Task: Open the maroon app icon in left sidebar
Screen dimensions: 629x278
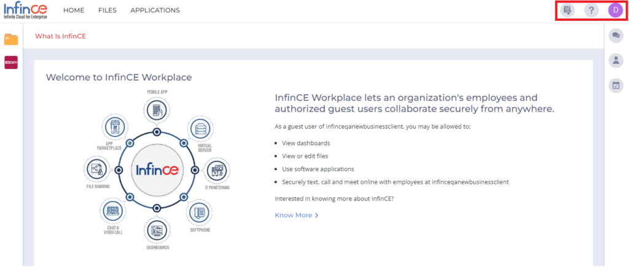Action: (11, 62)
